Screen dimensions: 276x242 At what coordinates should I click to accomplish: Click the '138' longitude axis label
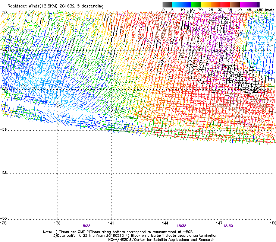tap(57, 223)
